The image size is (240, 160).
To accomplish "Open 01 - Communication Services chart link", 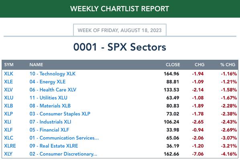I will [64, 138].
